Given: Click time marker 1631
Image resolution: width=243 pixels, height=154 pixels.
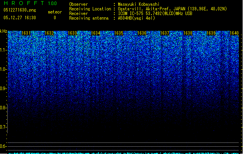Looking at the screenshot, I should [26, 33].
